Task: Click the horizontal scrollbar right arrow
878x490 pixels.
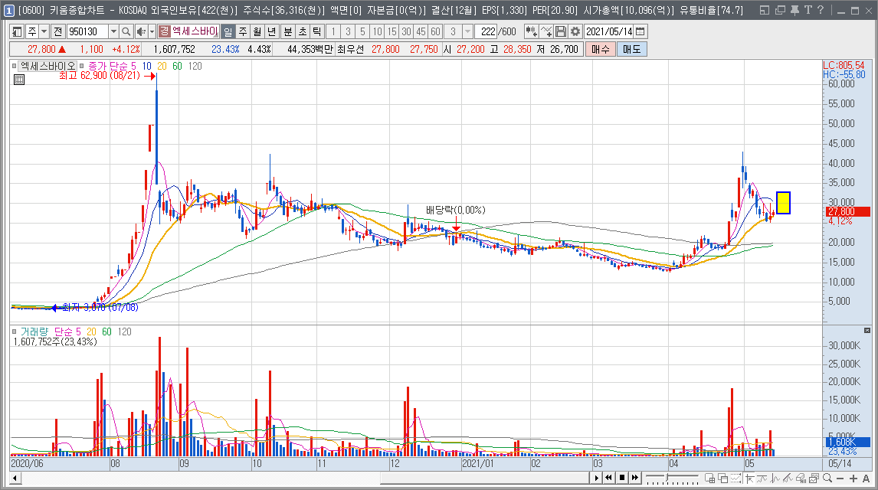Action: point(596,479)
